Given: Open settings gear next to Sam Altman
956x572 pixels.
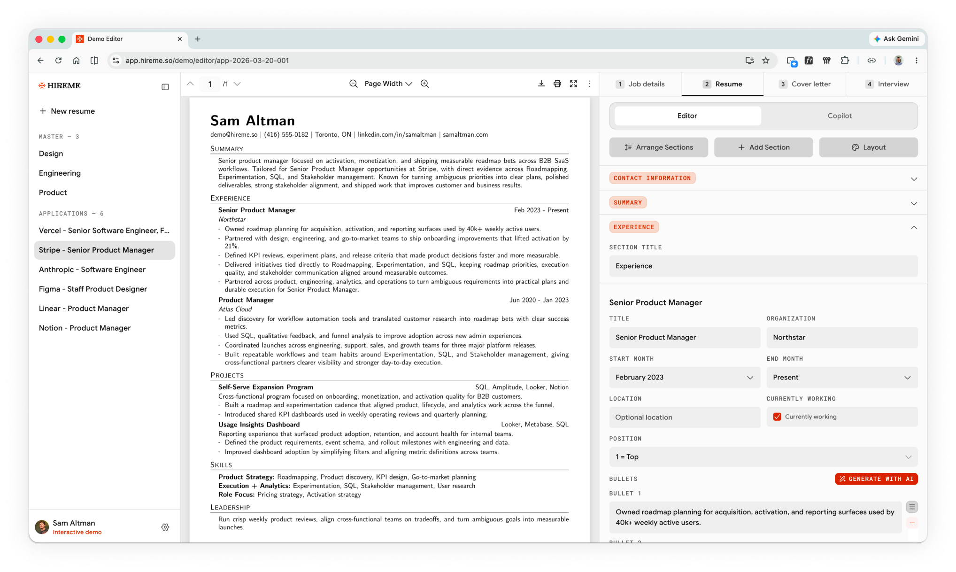Looking at the screenshot, I should click(165, 527).
